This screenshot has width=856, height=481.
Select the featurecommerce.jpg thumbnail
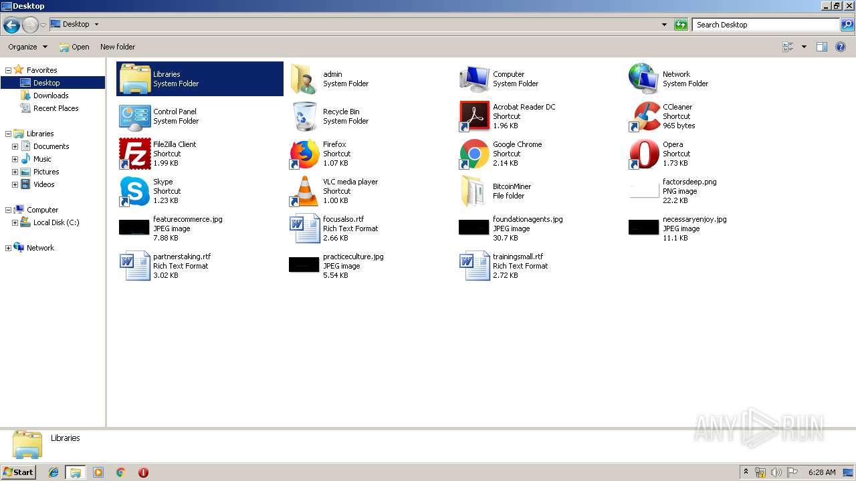pyautogui.click(x=134, y=227)
